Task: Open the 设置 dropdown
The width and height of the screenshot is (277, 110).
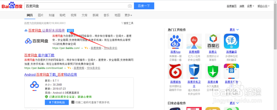Action: [x=250, y=6]
